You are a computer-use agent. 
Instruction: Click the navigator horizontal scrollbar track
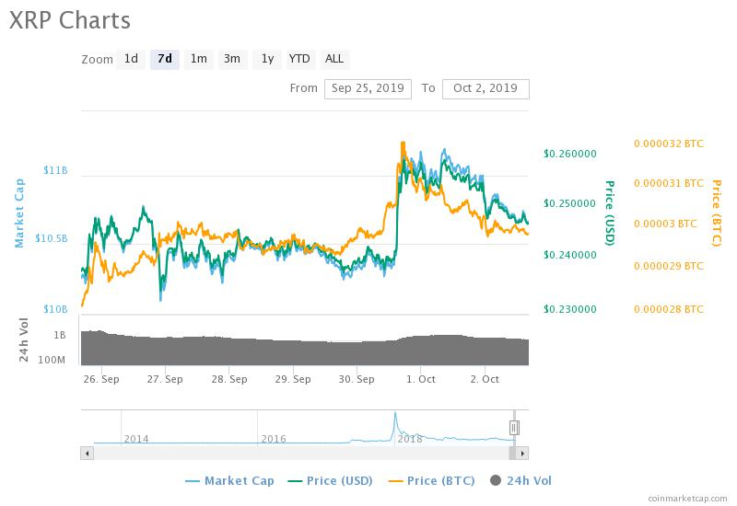coord(301,454)
